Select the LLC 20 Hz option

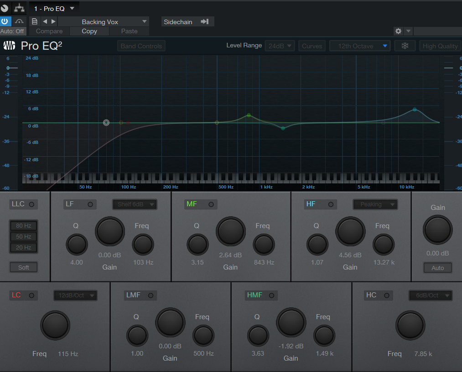24,247
